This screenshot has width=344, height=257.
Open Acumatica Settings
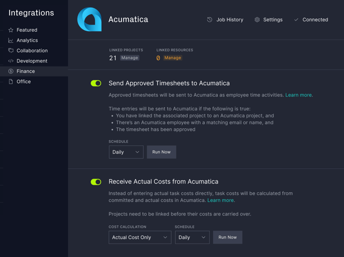coord(269,19)
